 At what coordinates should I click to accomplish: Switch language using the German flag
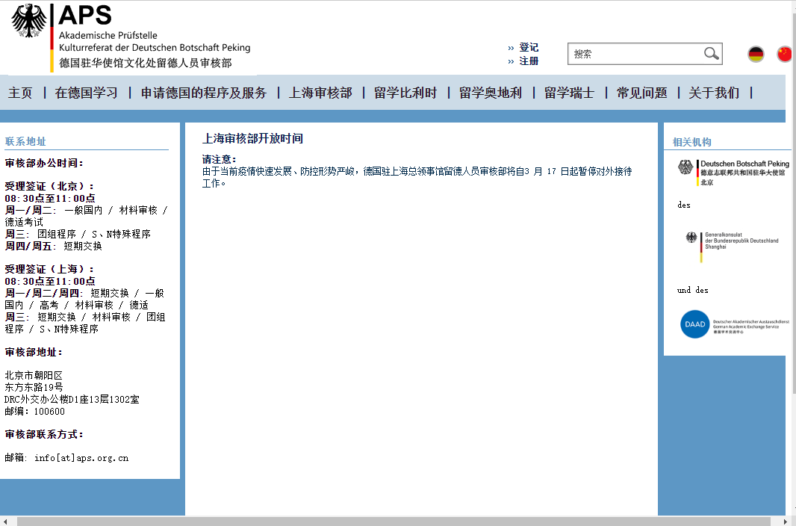coord(756,54)
